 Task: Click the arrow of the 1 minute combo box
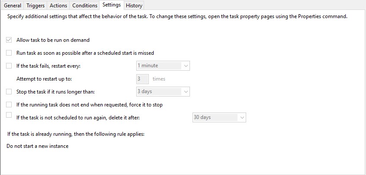click(186, 66)
